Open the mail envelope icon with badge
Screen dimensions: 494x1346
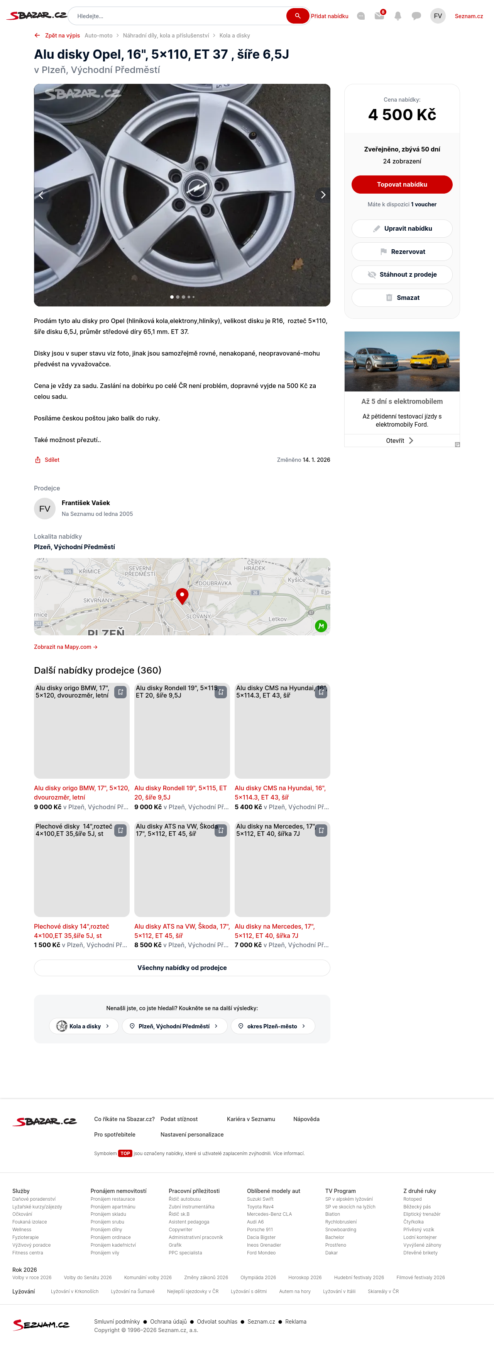[379, 16]
